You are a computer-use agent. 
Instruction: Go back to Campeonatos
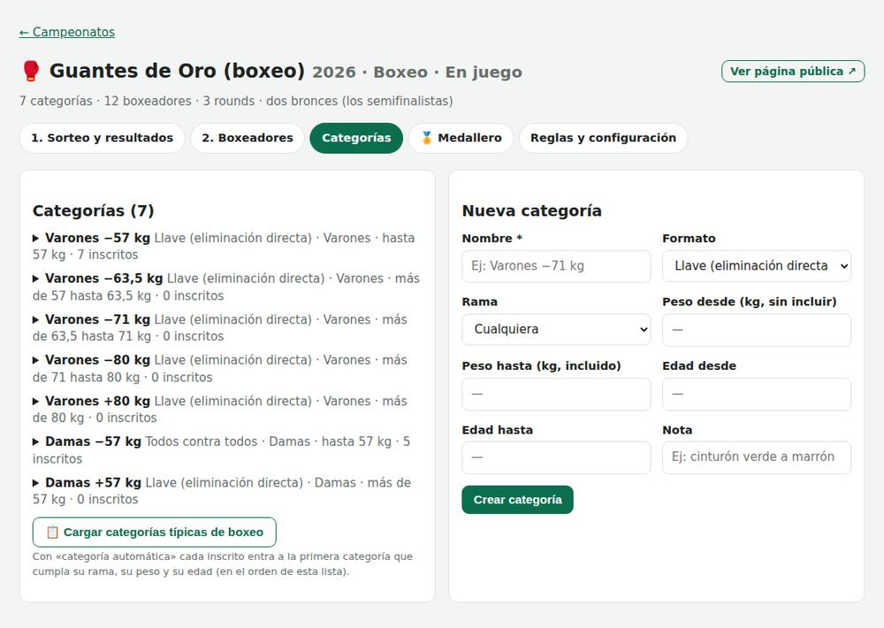(x=67, y=32)
